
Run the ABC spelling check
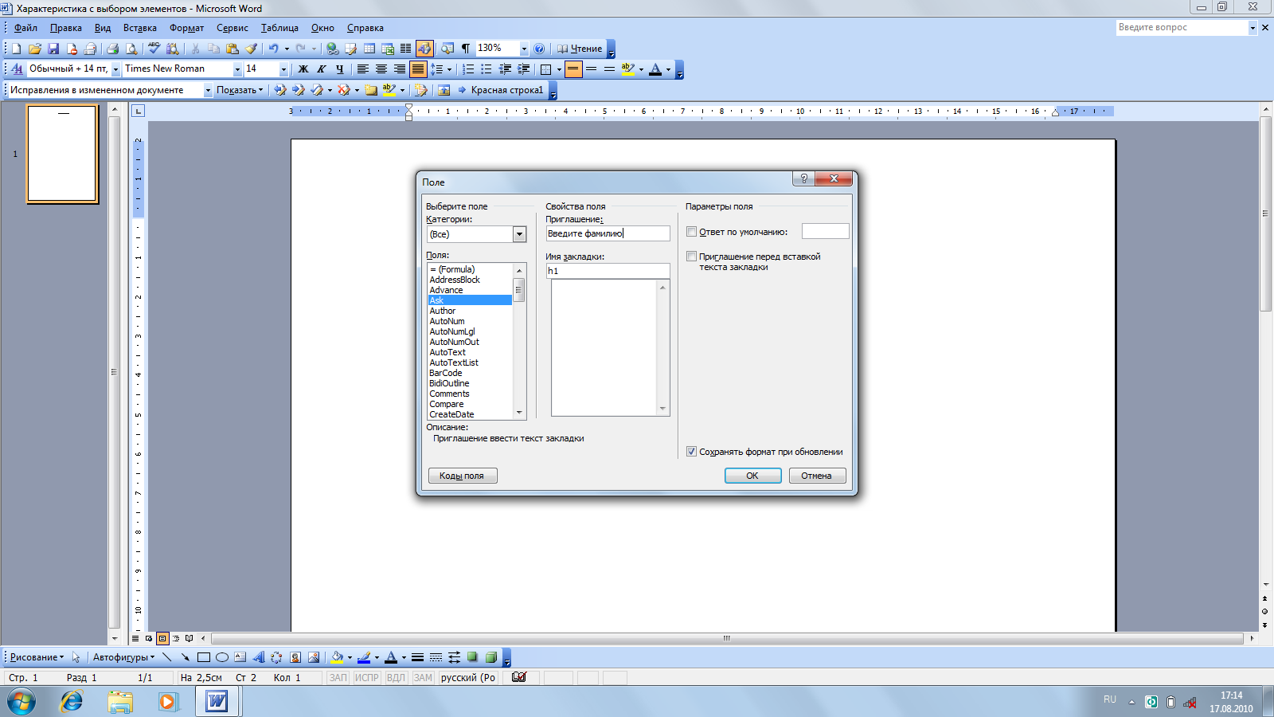[x=154, y=49]
